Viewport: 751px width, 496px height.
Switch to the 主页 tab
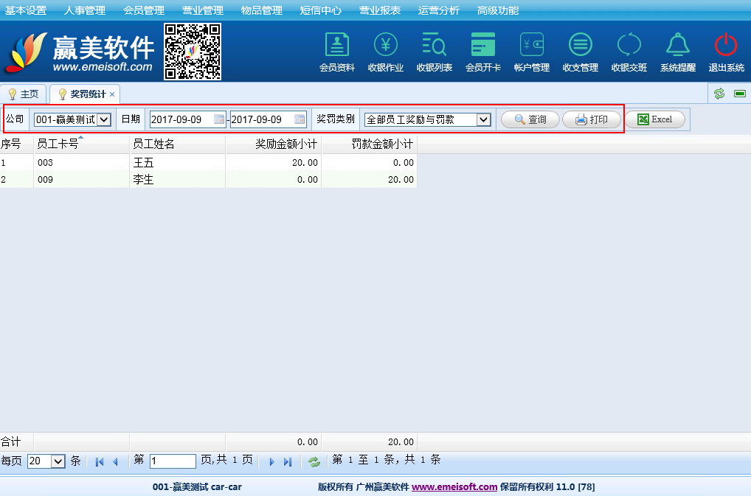click(24, 94)
